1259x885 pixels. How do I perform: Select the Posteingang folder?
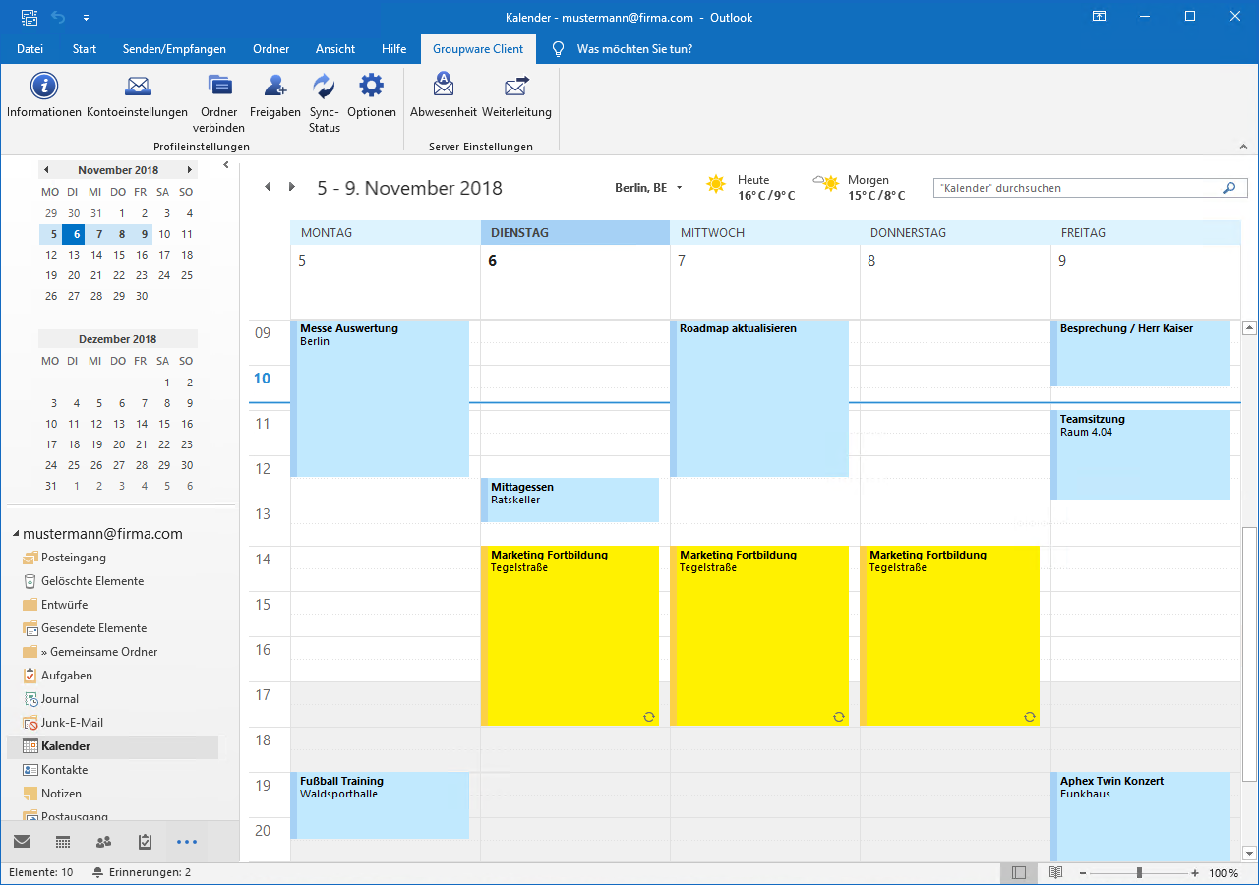pyautogui.click(x=73, y=558)
